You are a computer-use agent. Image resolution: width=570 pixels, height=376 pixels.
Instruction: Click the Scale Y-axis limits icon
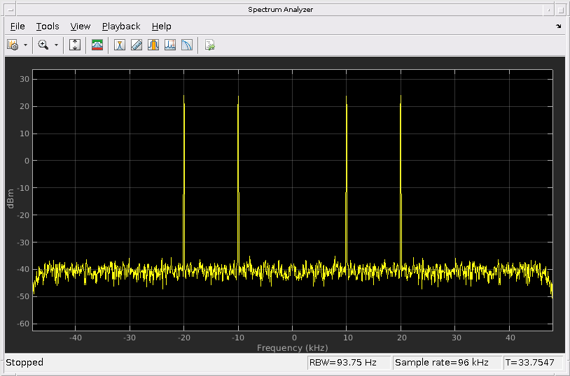(76, 45)
